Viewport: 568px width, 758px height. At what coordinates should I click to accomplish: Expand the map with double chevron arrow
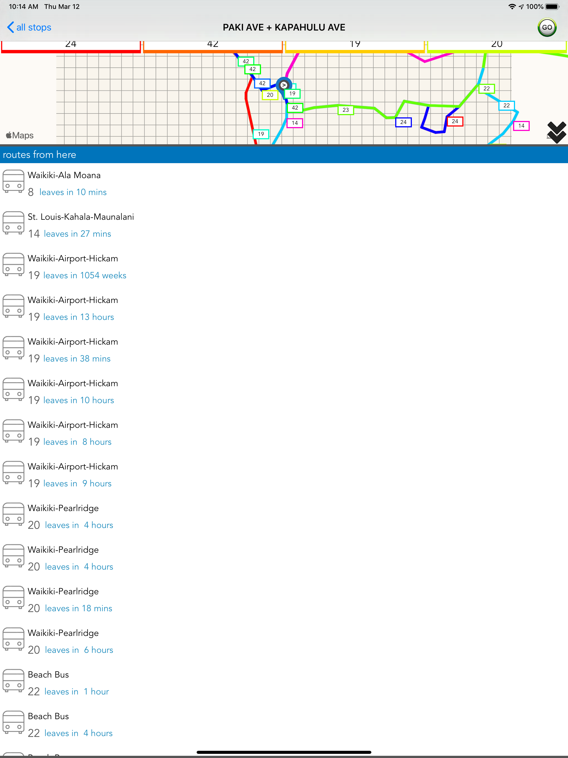tap(556, 132)
